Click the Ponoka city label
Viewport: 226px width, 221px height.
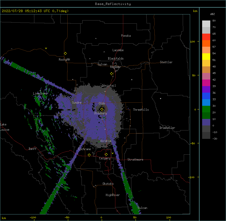pos(126,36)
